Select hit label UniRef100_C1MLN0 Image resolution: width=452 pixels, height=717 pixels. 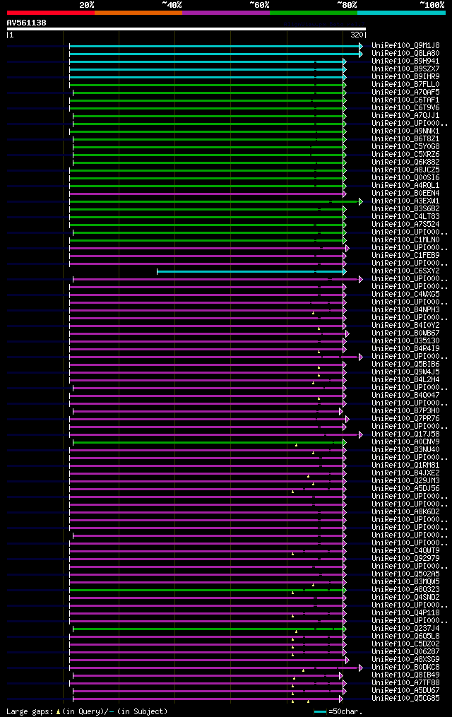point(405,240)
